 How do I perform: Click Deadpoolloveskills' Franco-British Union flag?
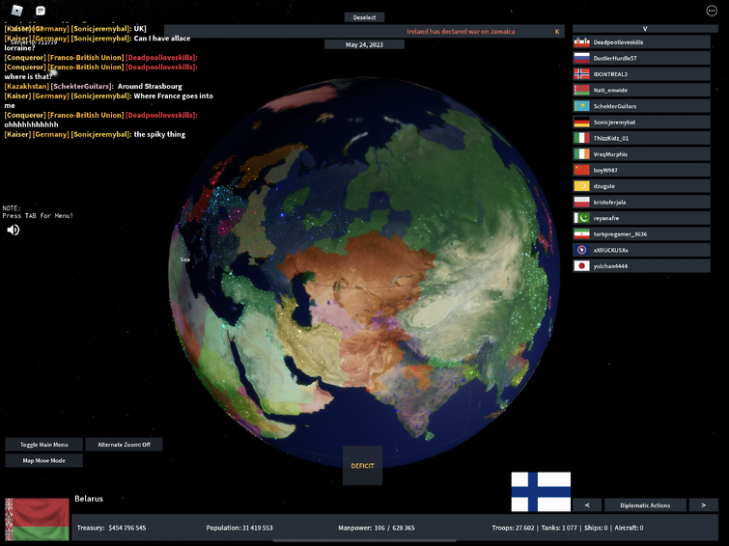point(581,42)
